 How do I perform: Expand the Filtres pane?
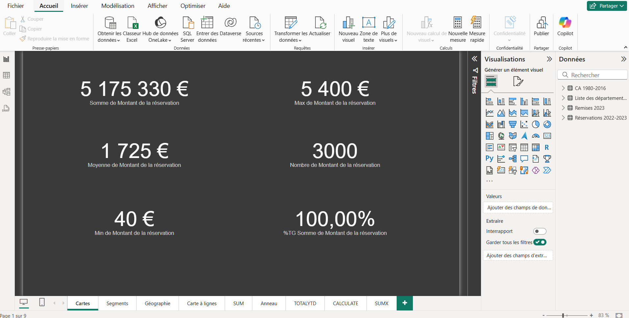click(474, 59)
